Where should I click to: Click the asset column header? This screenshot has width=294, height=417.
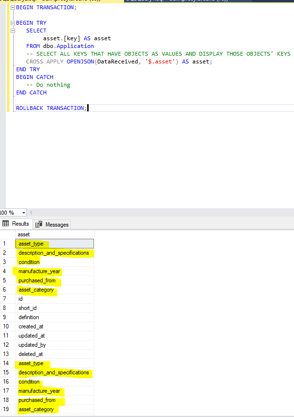tap(55, 234)
